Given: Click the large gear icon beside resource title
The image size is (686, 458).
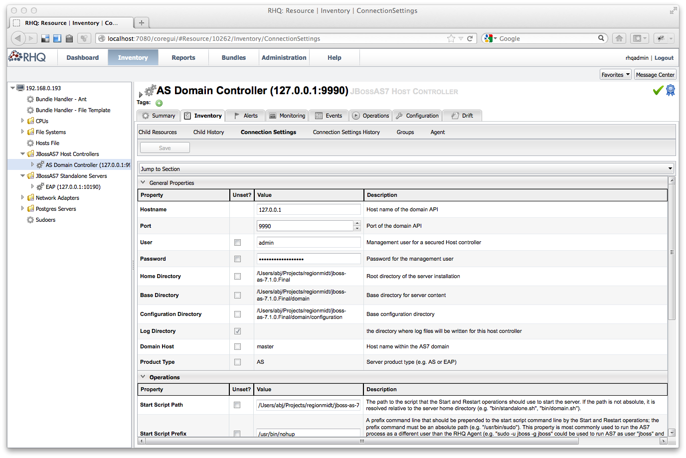Looking at the screenshot, I should click(x=150, y=91).
